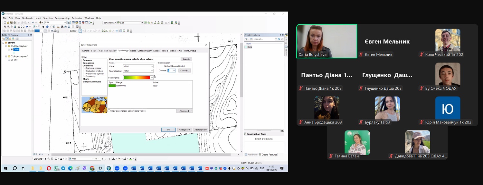This screenshot has height=185, width=483.
Task: Select Graduated symbols in the Show list
Action: [94, 71]
